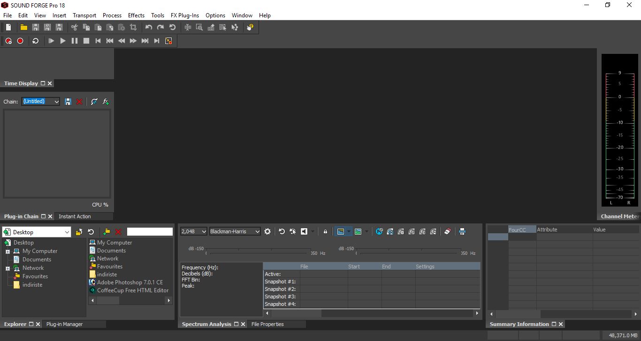Select Favourites in Explorer tree
The height and width of the screenshot is (341, 641).
[x=35, y=276]
